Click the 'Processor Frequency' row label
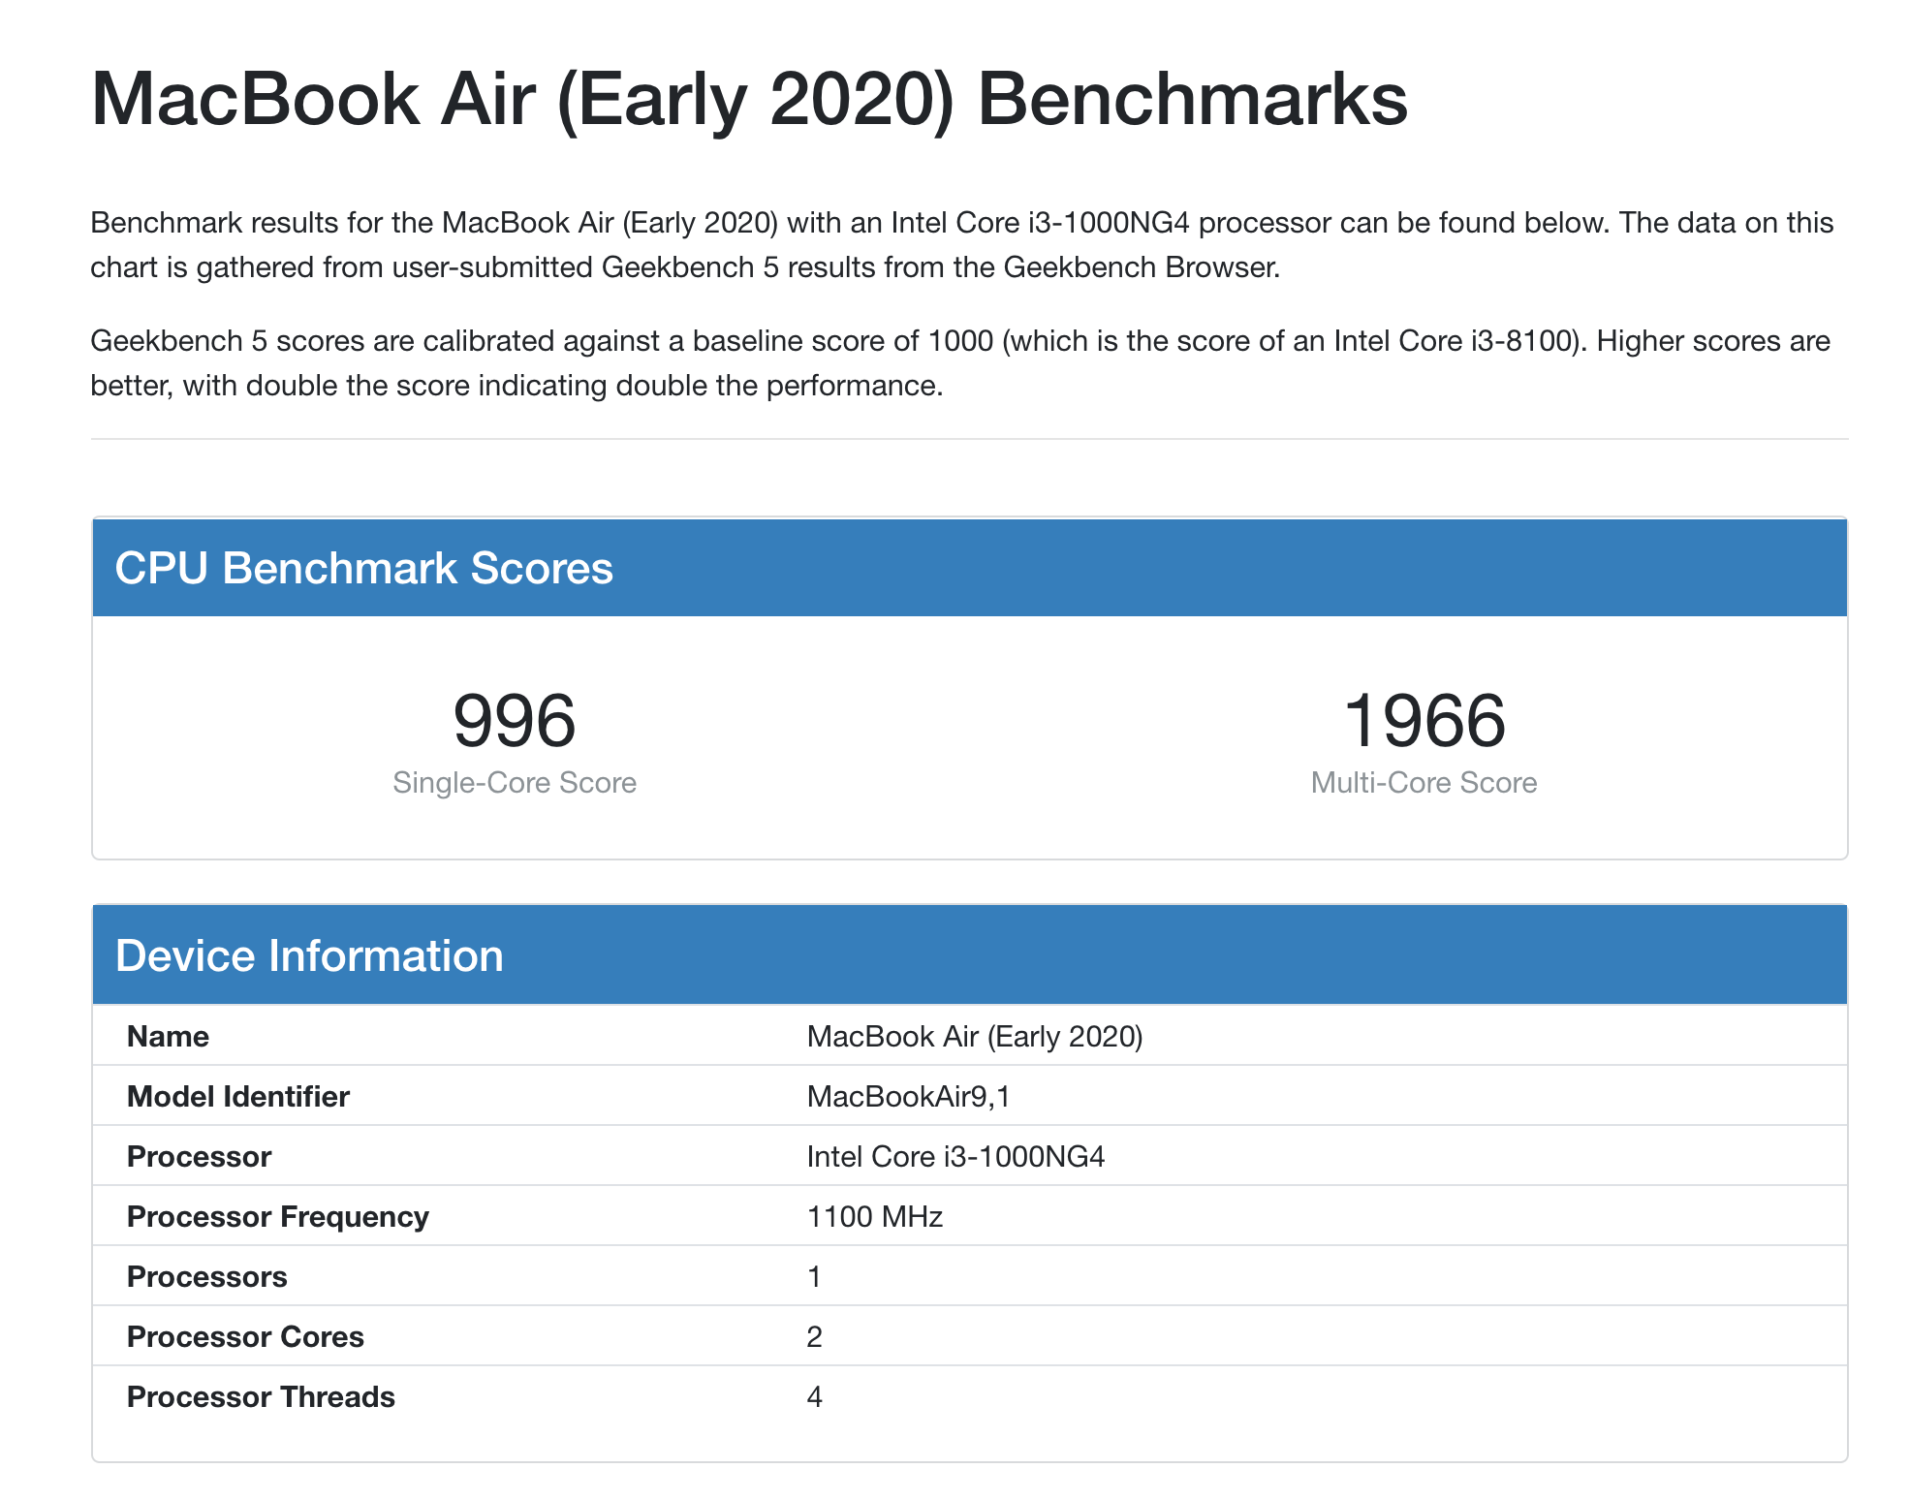Screen dimensions: 1909x1500 278,1217
